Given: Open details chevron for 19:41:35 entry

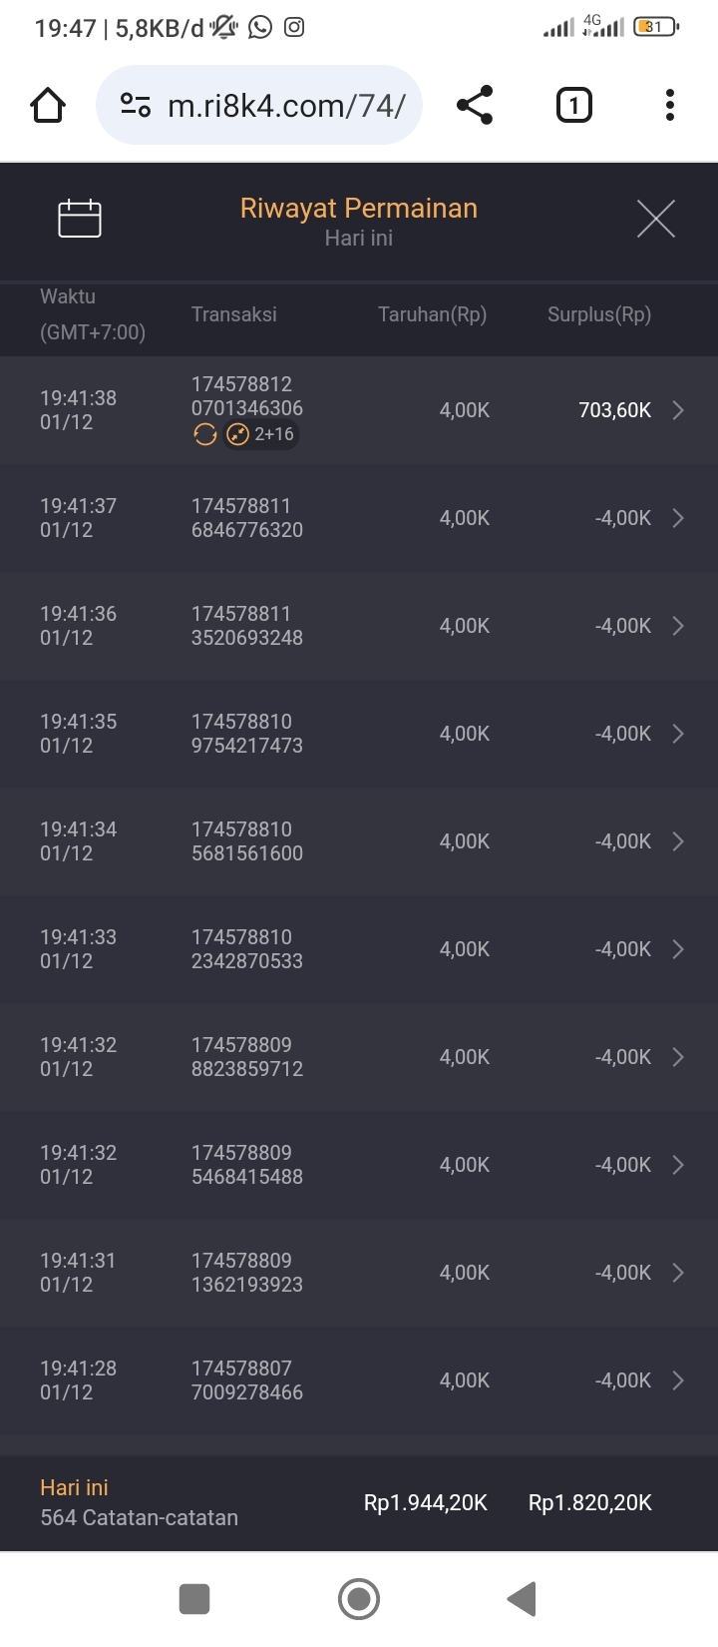Looking at the screenshot, I should (678, 734).
